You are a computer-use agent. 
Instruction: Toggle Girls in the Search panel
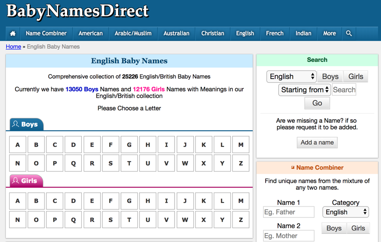coord(356,76)
